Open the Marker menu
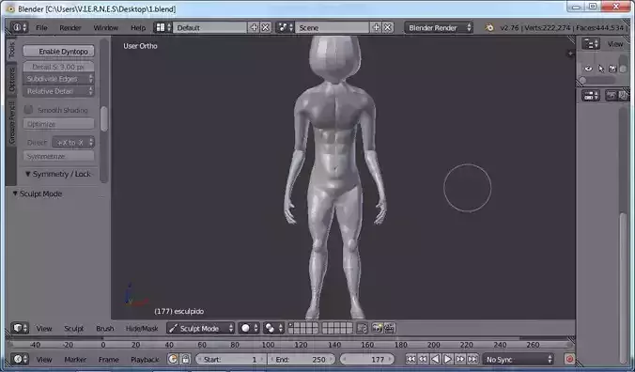 [75, 360]
